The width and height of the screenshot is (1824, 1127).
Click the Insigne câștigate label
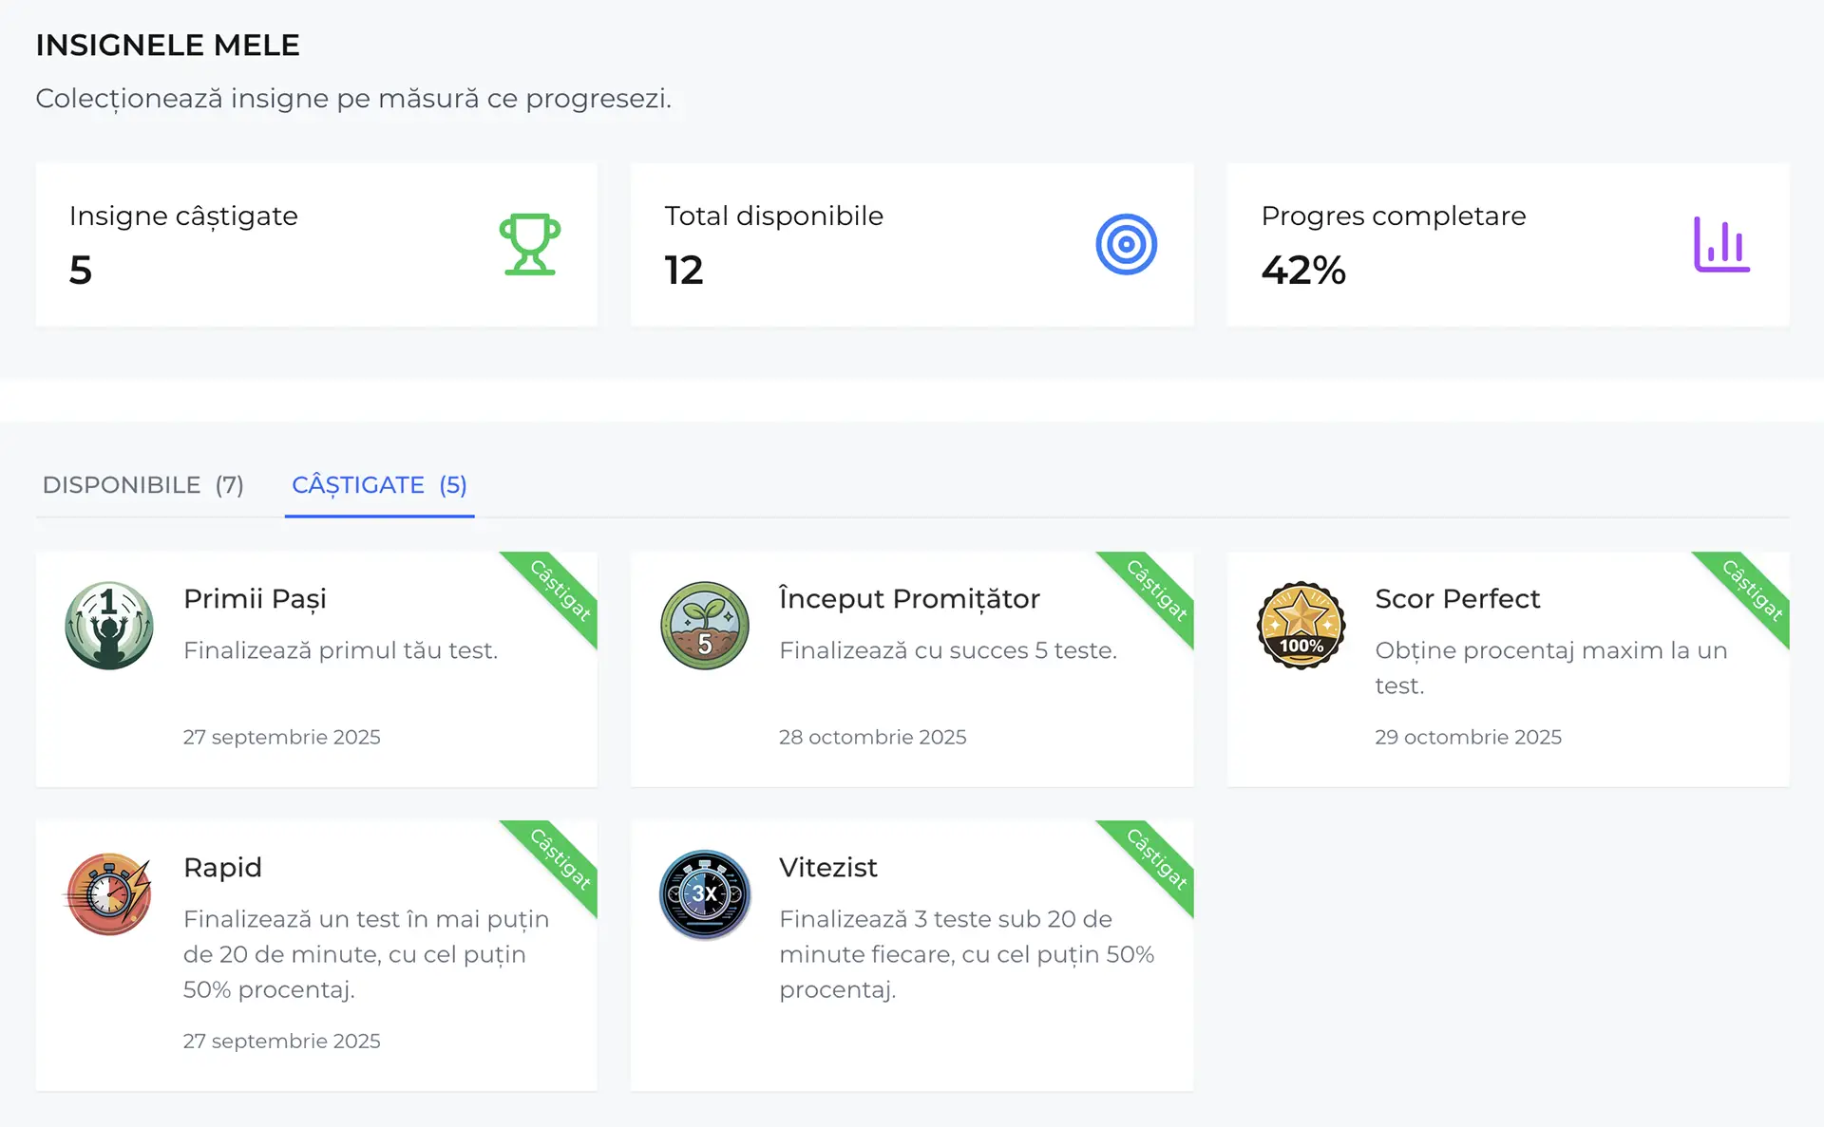click(x=183, y=216)
